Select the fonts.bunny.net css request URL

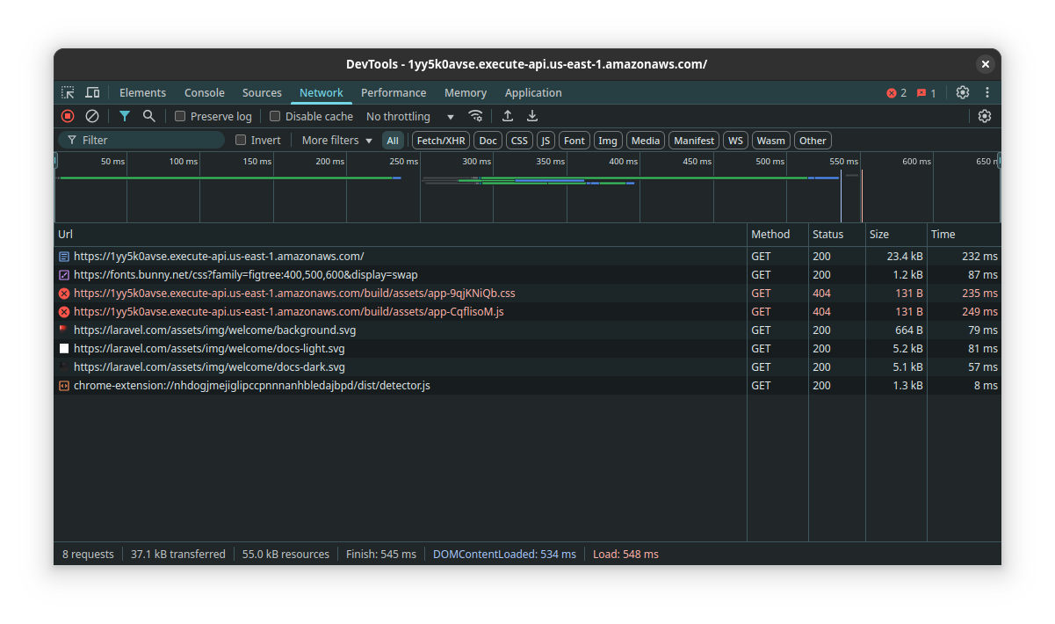[x=246, y=275]
